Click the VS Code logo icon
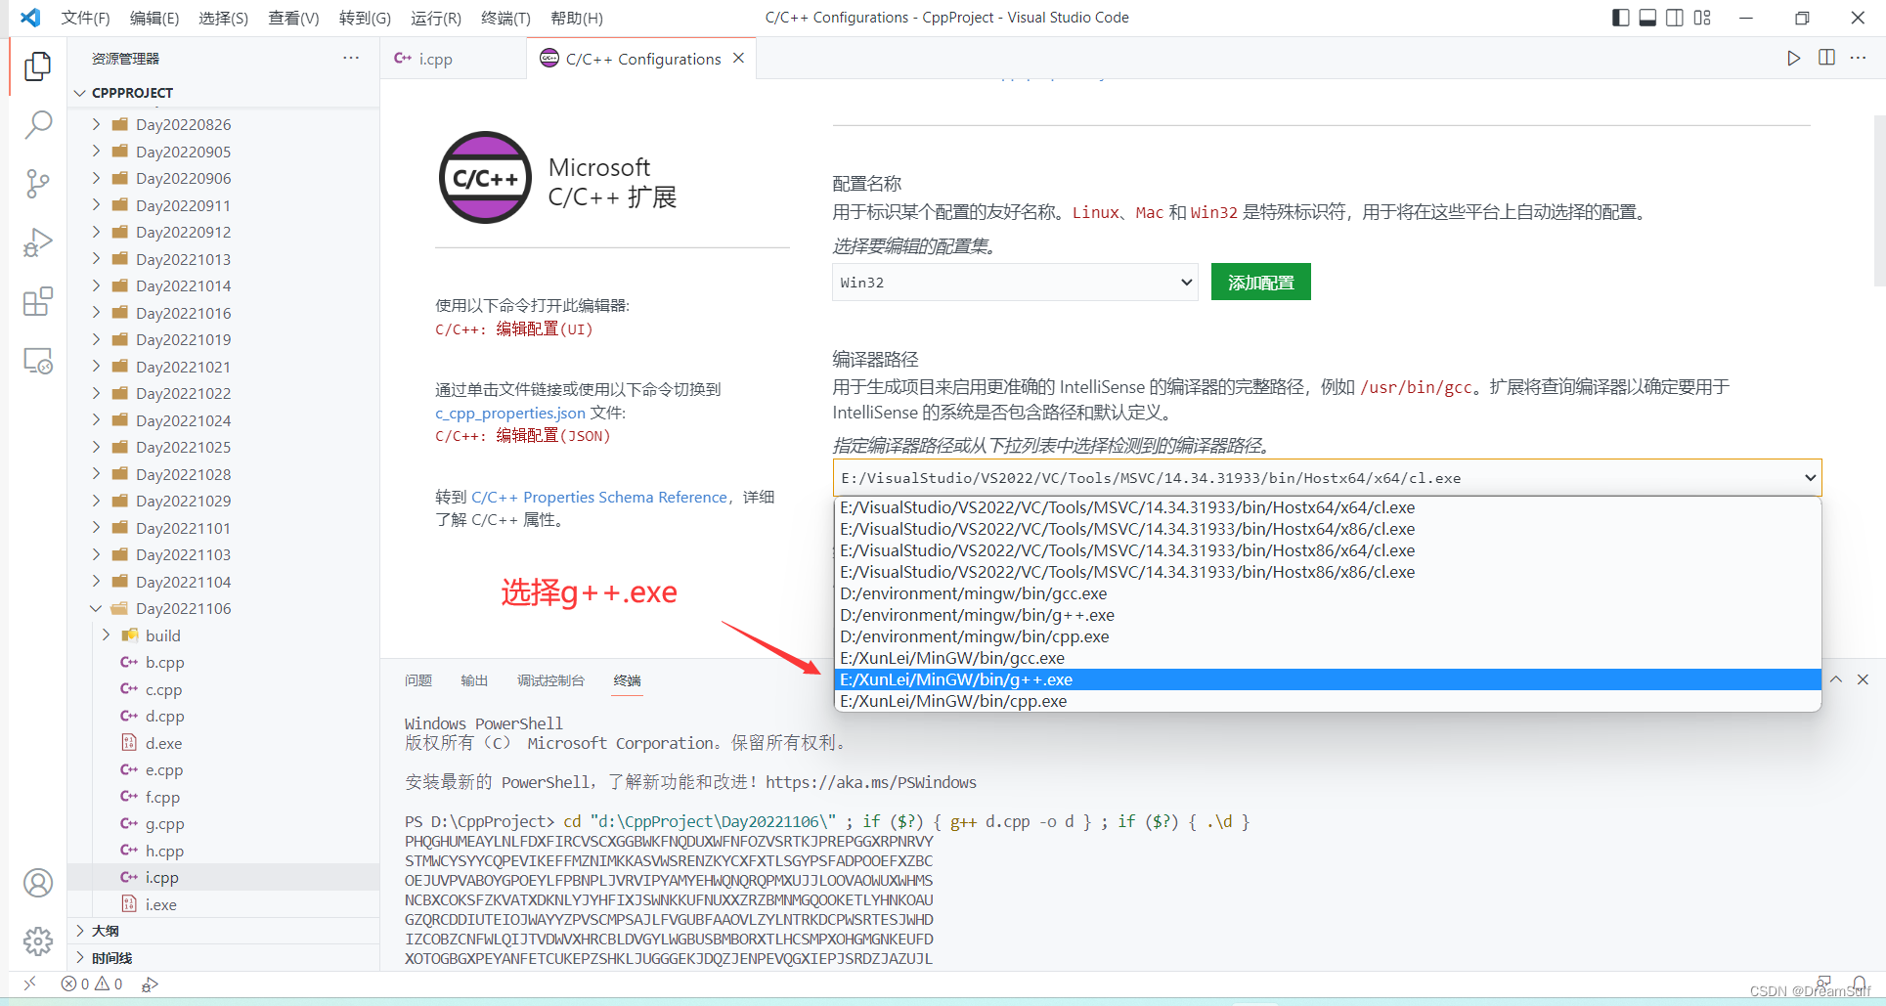The width and height of the screenshot is (1886, 1006). point(30,18)
